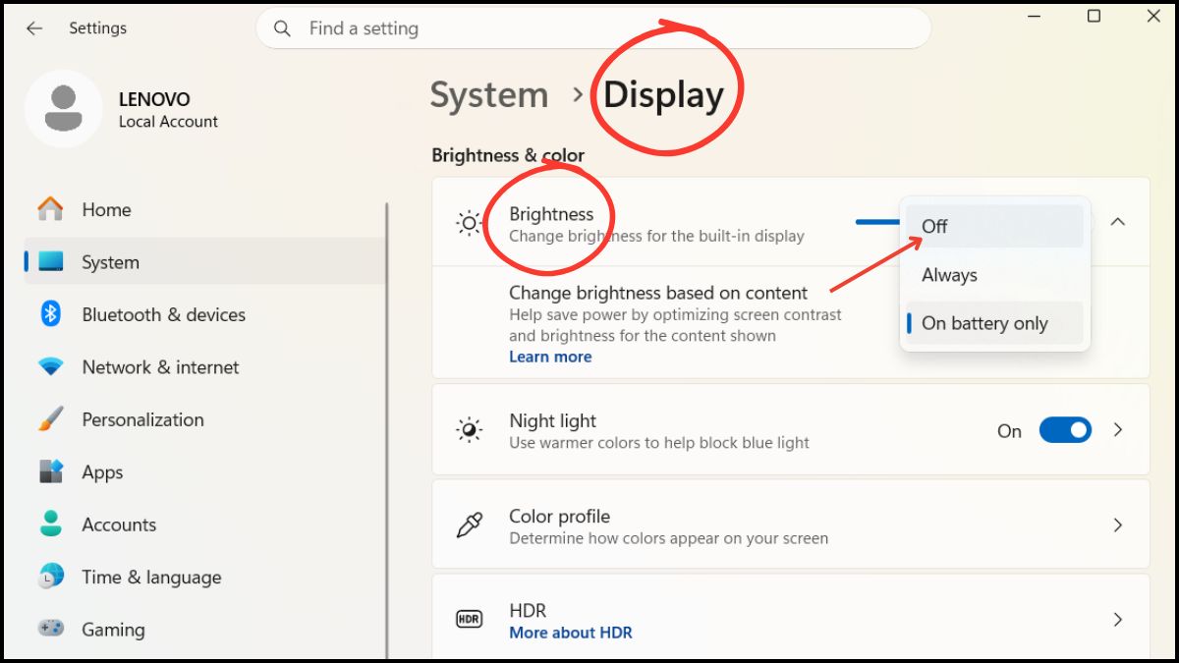1179x663 pixels.
Task: Click the back arrow in Settings
Action: tap(34, 28)
